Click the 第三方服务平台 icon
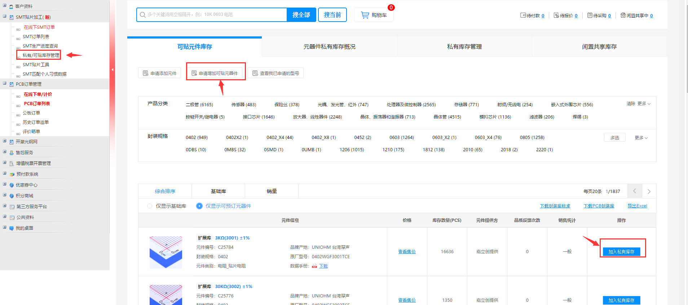This screenshot has width=688, height=305. click(x=12, y=207)
